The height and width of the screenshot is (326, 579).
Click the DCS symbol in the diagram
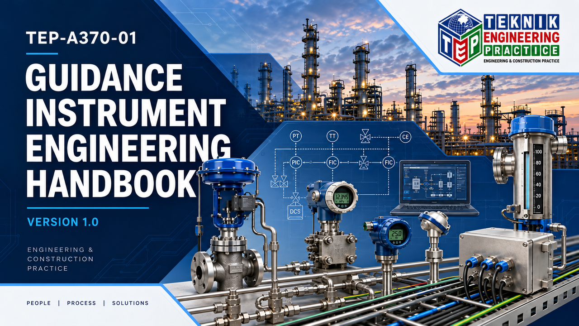click(295, 211)
